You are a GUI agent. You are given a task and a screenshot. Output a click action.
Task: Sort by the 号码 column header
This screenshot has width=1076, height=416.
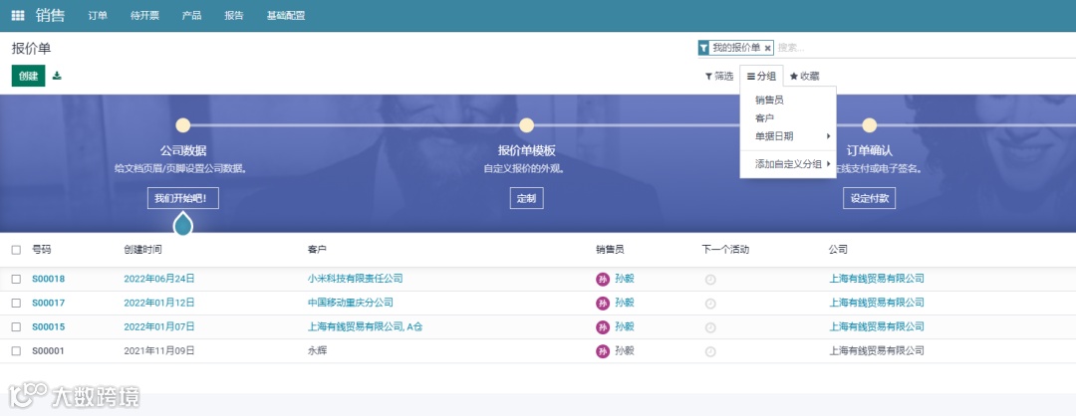(41, 250)
